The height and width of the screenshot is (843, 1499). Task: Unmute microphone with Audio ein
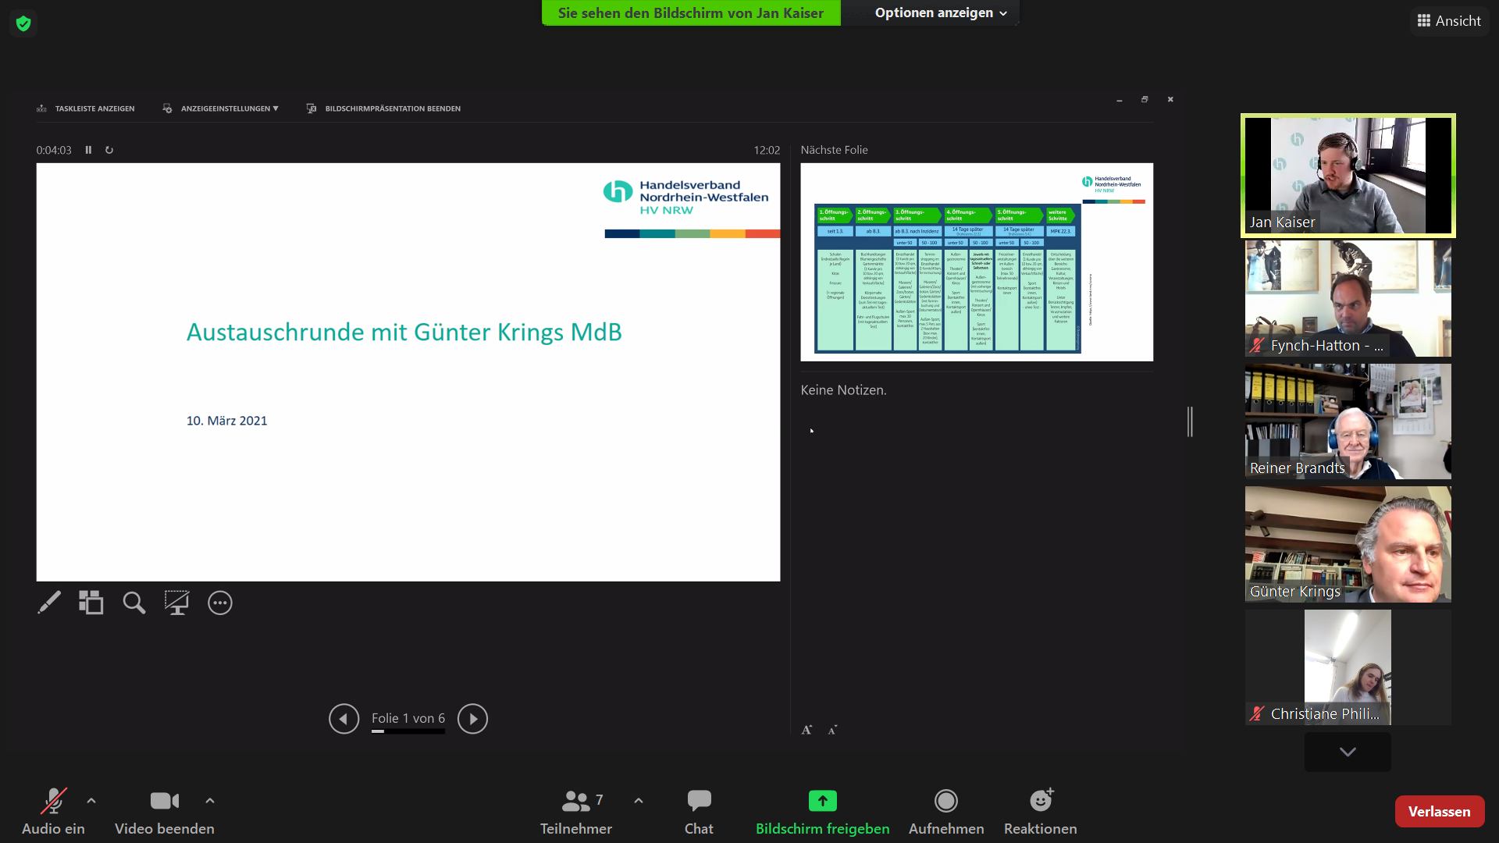click(53, 811)
